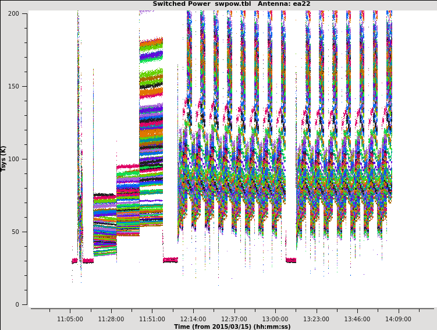Click the 100 value on the Tsys axis
437x330 pixels.
click(13, 159)
